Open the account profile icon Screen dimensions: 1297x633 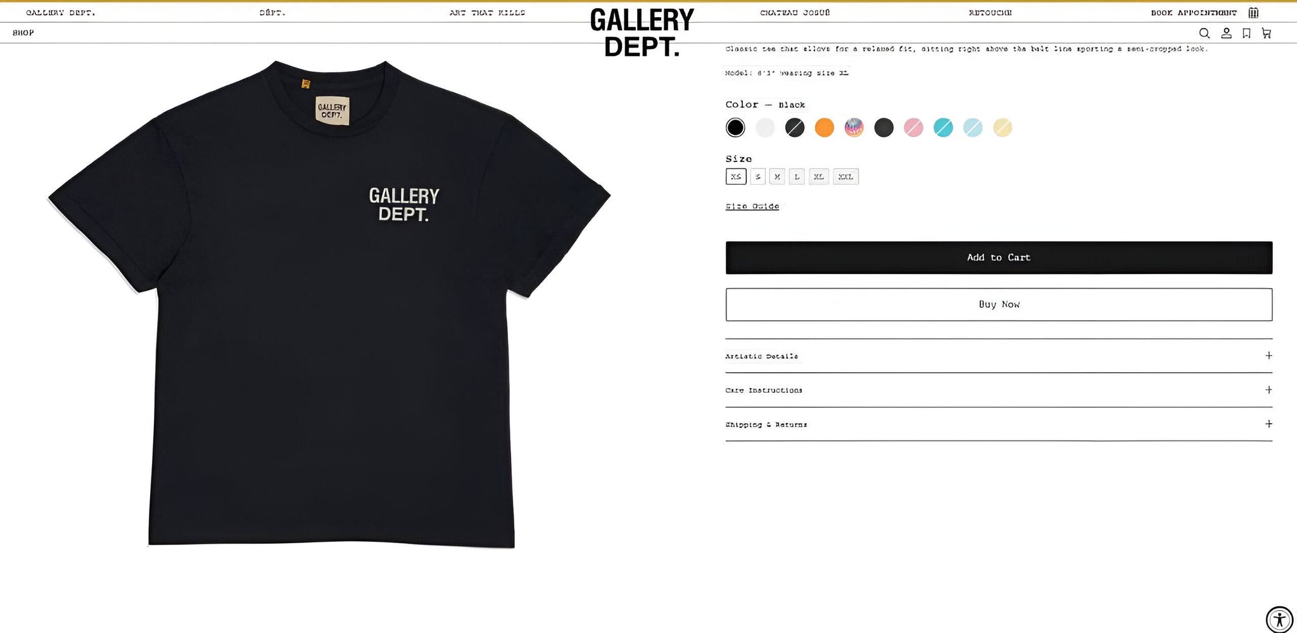(x=1226, y=33)
